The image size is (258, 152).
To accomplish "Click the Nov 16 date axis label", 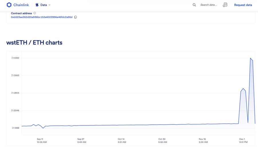I will tap(202, 139).
